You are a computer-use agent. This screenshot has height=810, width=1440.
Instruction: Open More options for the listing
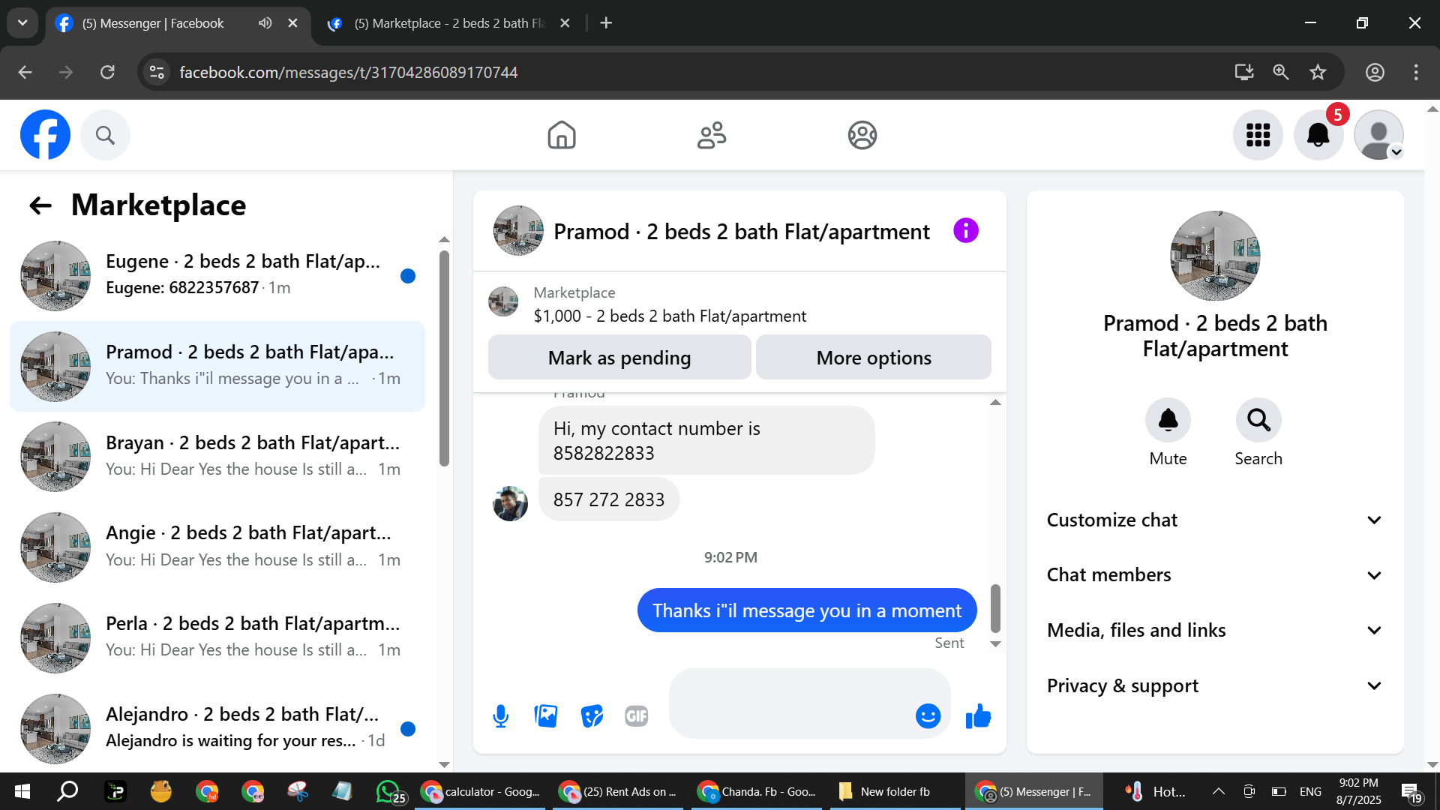874,358
